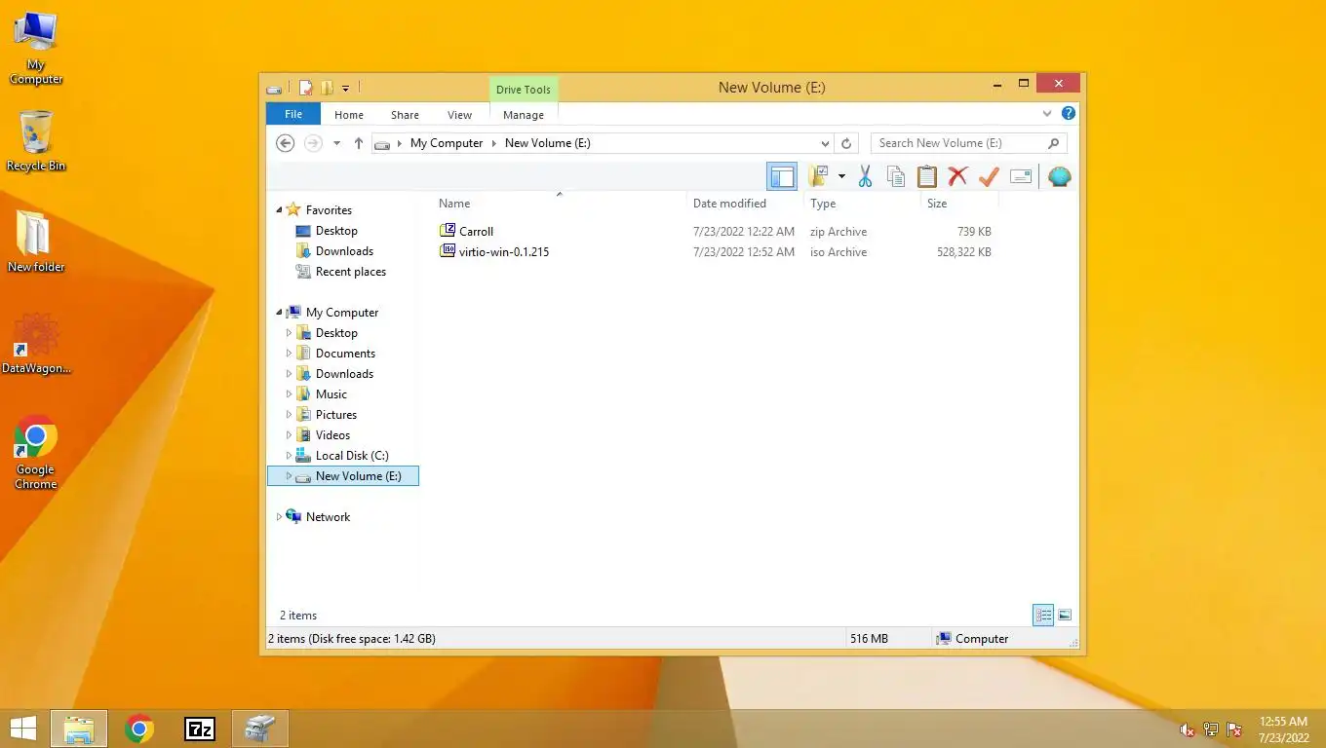1326x748 pixels.
Task: Open the Home ribbon tab
Action: [x=349, y=115]
